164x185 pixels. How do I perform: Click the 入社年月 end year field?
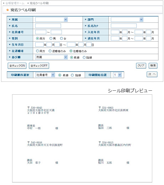[x=139, y=32]
